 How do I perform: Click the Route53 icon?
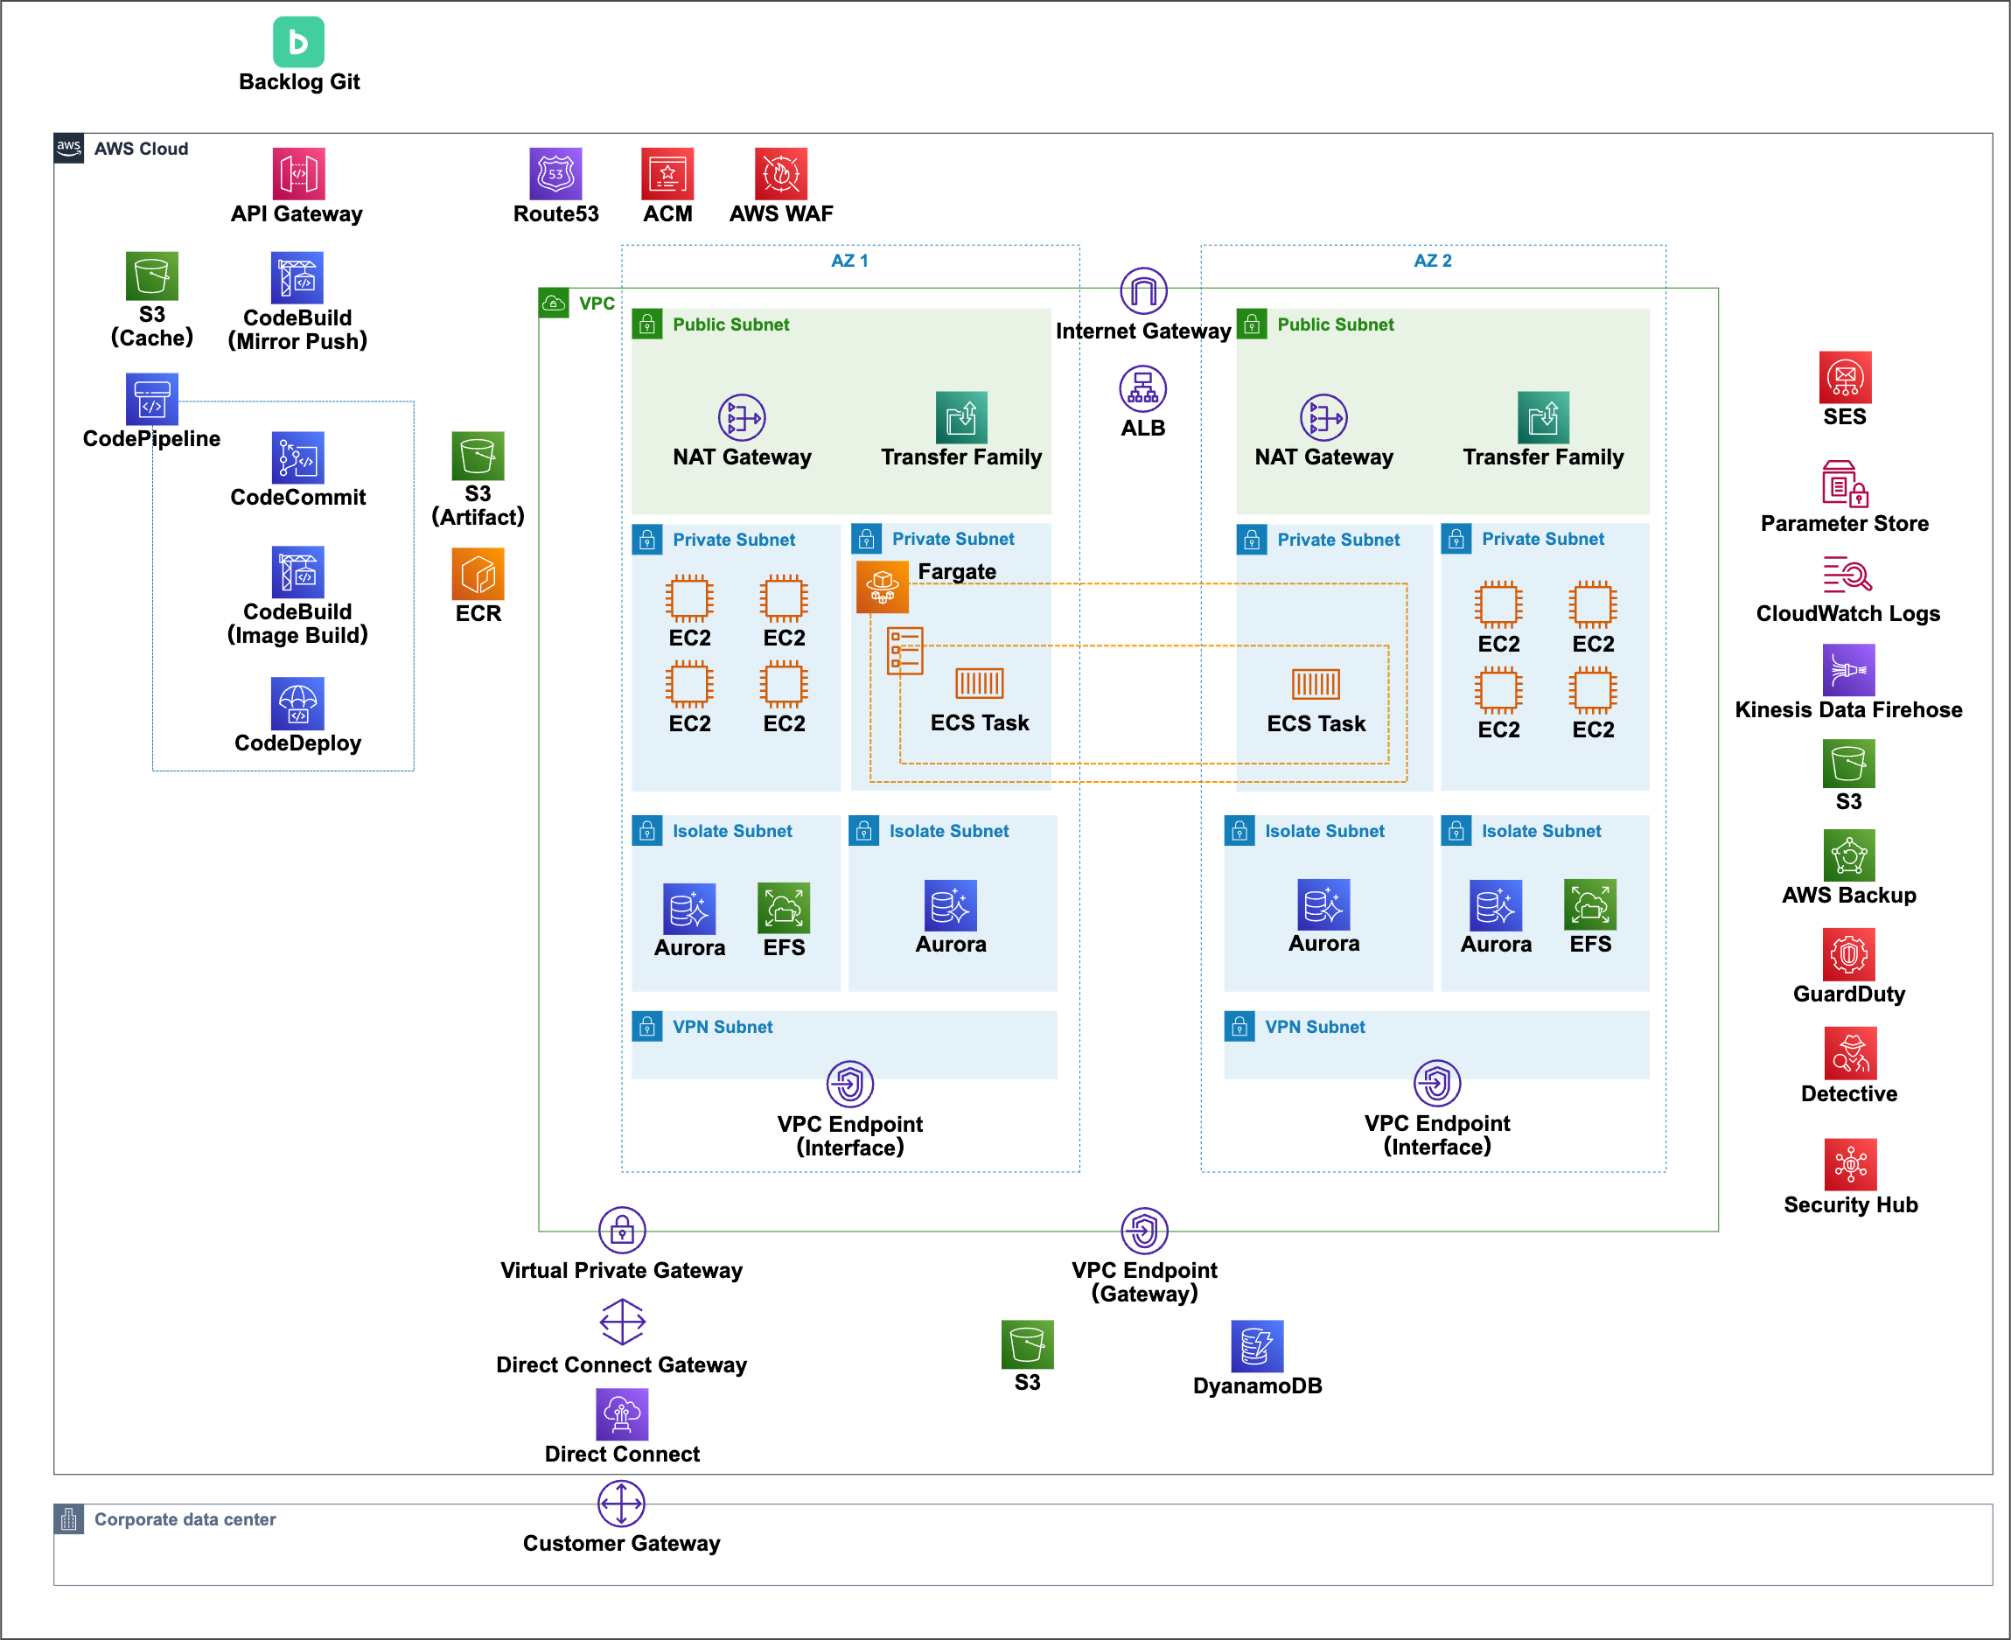tap(555, 174)
